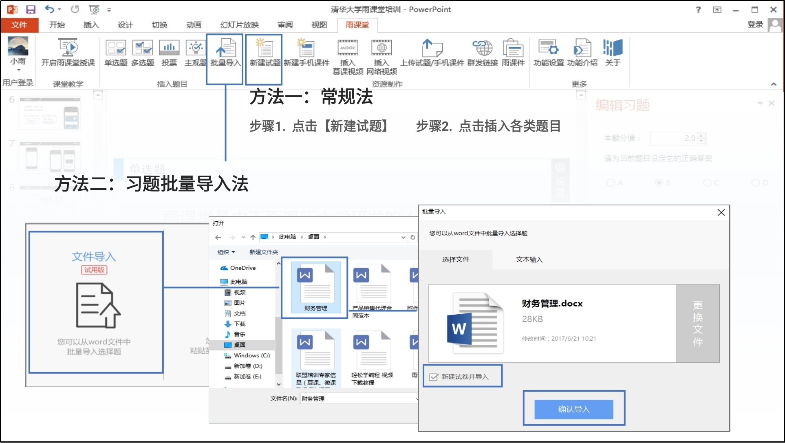Open 批量导入 batch import
The width and height of the screenshot is (785, 443).
click(x=225, y=52)
